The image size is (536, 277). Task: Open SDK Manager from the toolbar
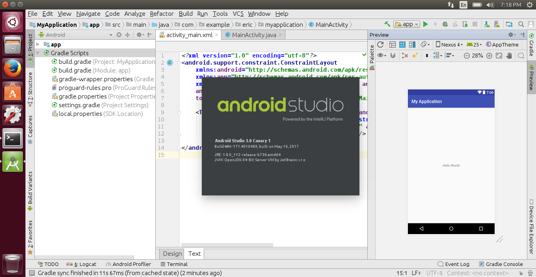coord(488,24)
